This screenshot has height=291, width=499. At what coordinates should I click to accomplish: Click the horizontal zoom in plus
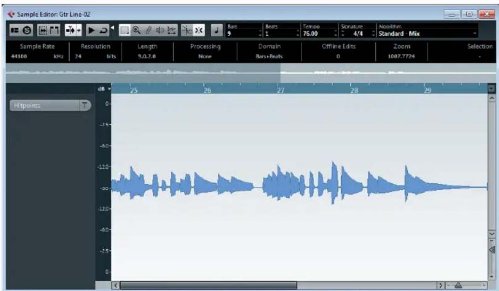point(484,285)
